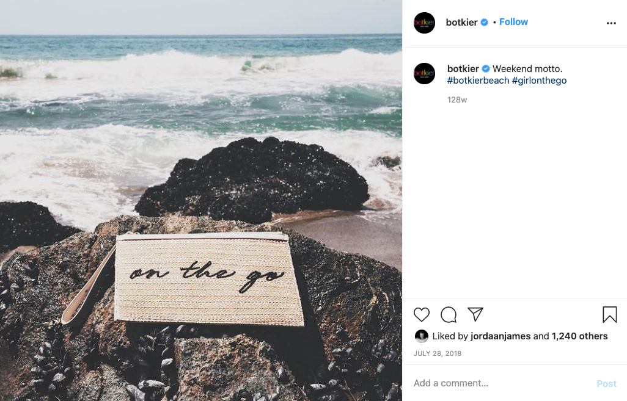The height and width of the screenshot is (401, 627).
Task: Click the beach clutch photo
Action: pyautogui.click(x=201, y=200)
